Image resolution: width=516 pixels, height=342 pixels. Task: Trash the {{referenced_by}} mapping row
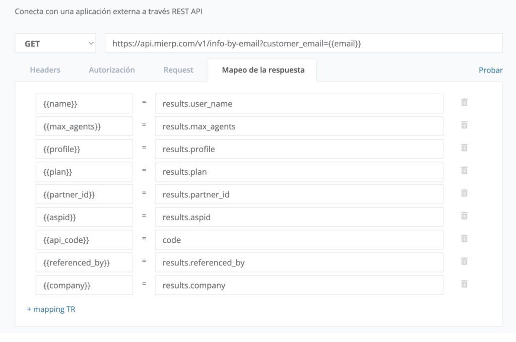[464, 261]
